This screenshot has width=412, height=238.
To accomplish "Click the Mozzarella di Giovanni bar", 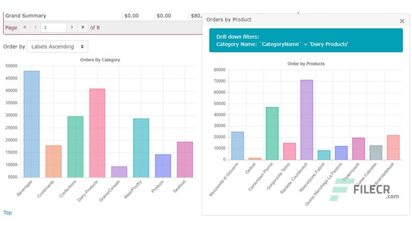I will (237, 146).
